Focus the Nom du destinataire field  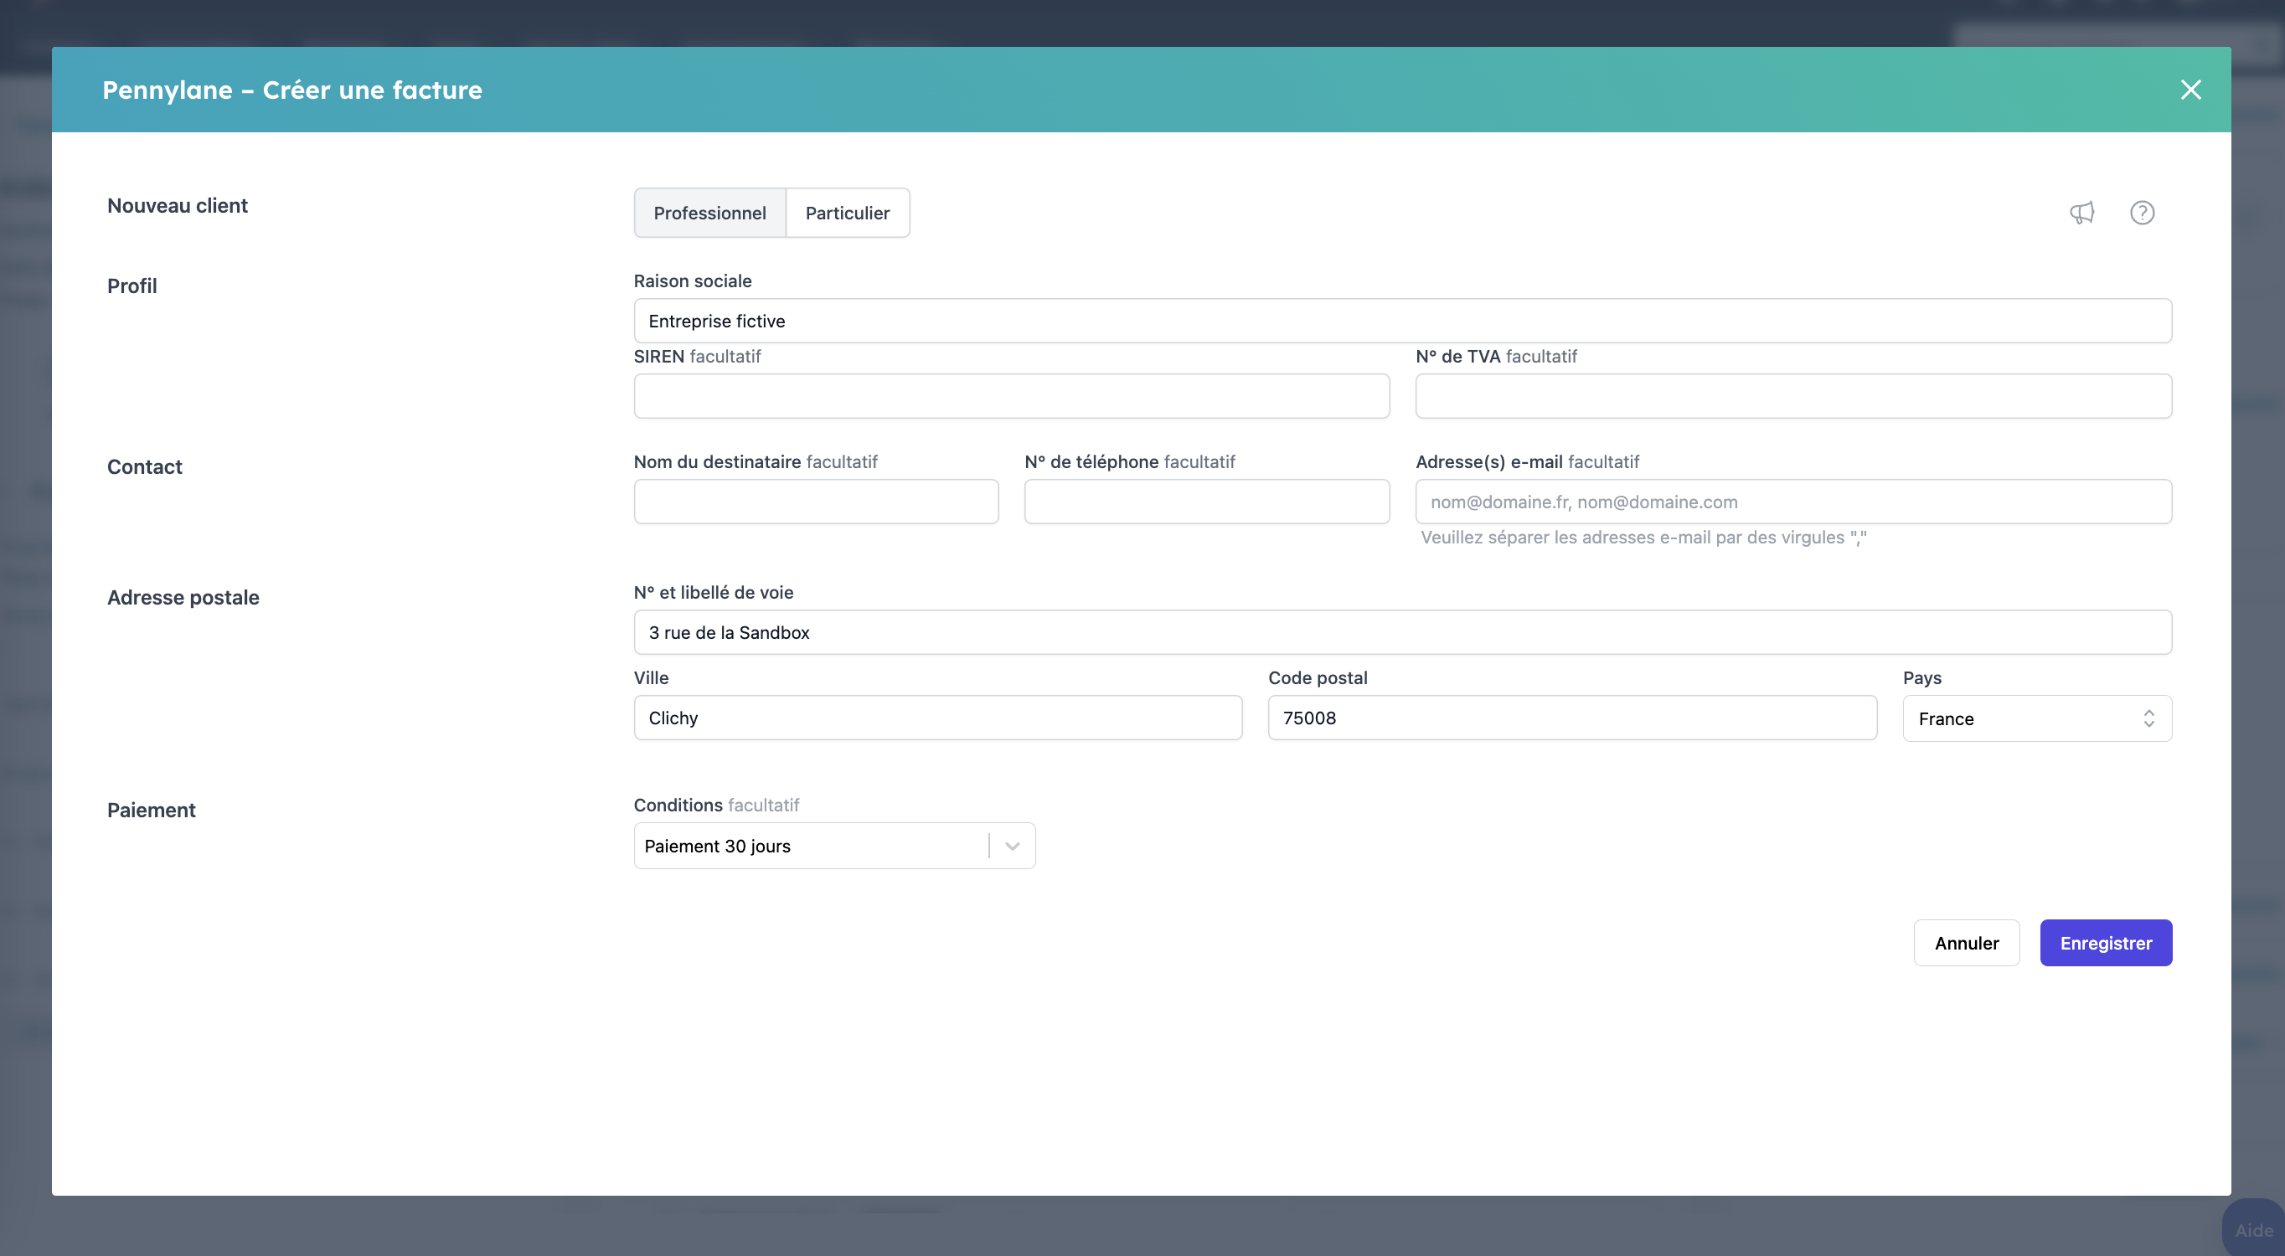815,502
